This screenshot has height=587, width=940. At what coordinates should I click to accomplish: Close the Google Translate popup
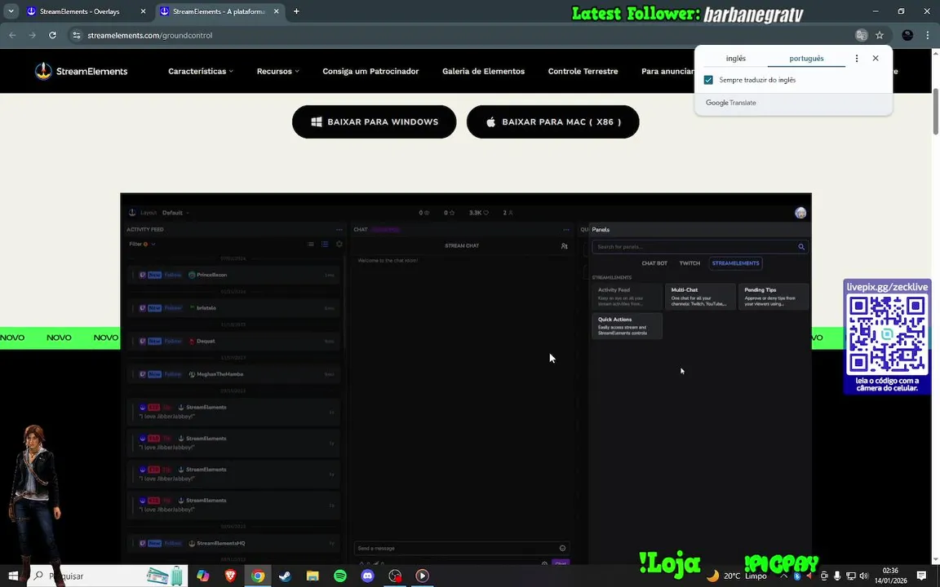[x=876, y=58]
